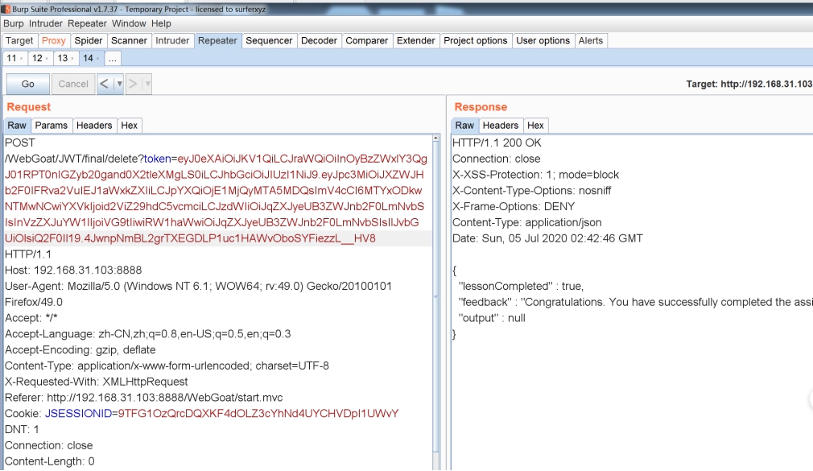Open the Project options tab

pos(476,40)
